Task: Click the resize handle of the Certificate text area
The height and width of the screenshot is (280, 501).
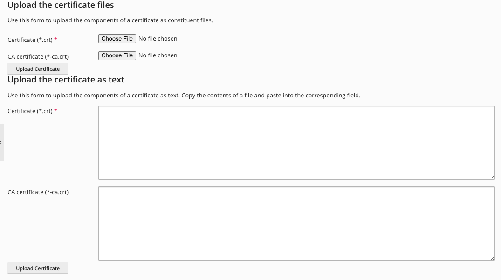Action: coord(492,177)
